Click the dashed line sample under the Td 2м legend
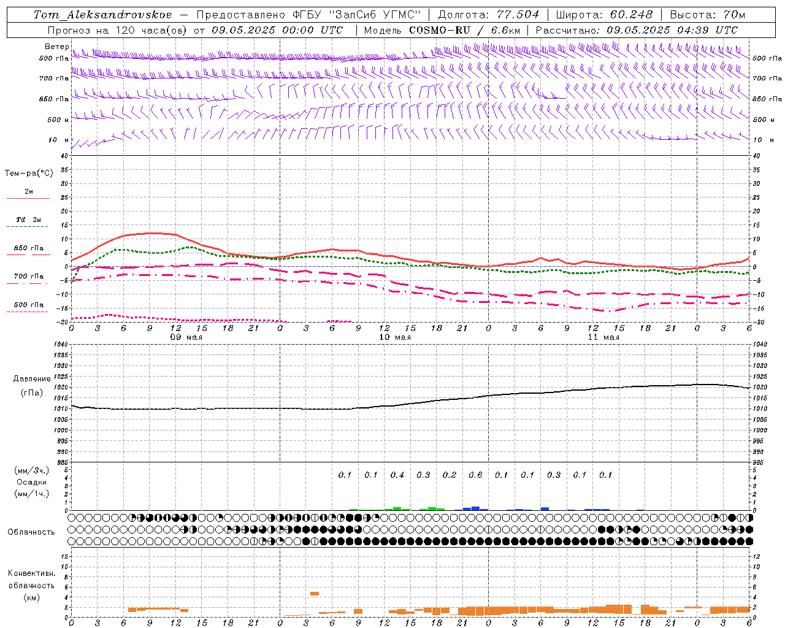 coord(28,227)
